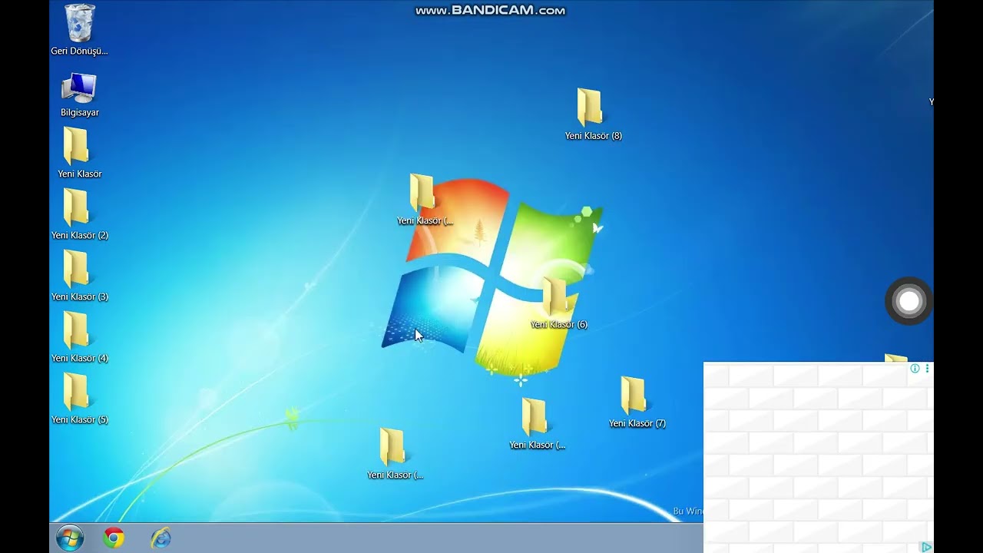Launch Google Chrome from the taskbar
983x553 pixels.
coord(114,538)
